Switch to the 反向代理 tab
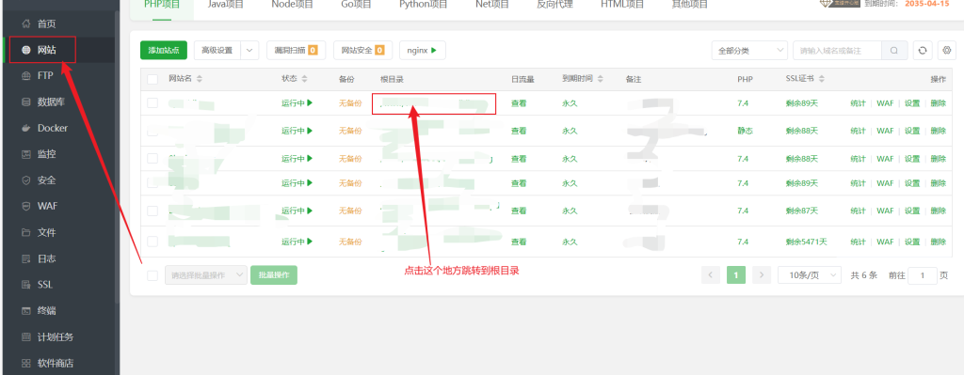 tap(555, 5)
